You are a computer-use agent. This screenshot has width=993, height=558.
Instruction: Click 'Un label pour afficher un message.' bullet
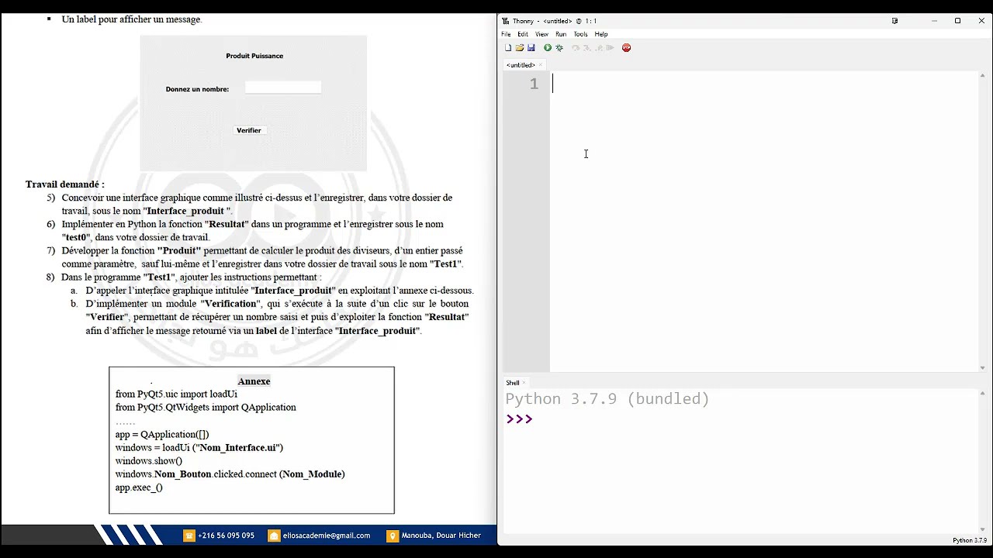pos(132,19)
